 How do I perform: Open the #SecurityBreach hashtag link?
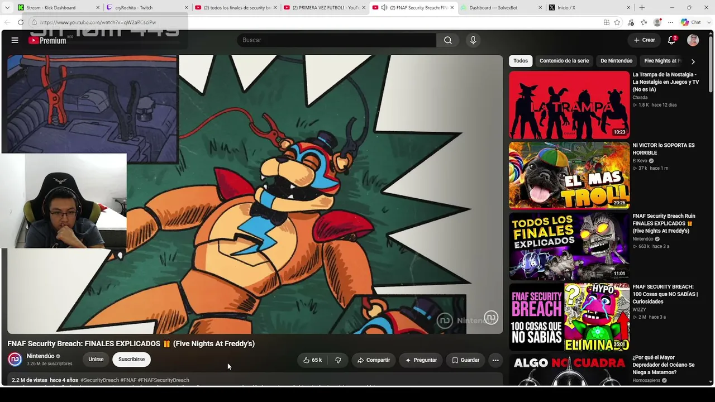[x=99, y=380]
